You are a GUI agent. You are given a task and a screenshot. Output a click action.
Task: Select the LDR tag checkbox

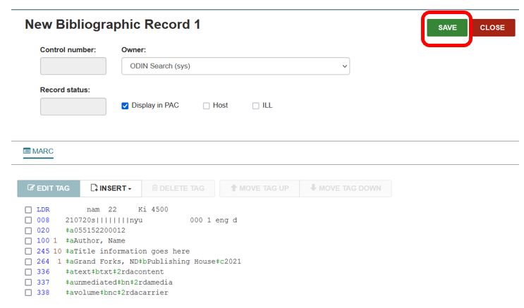(x=28, y=210)
